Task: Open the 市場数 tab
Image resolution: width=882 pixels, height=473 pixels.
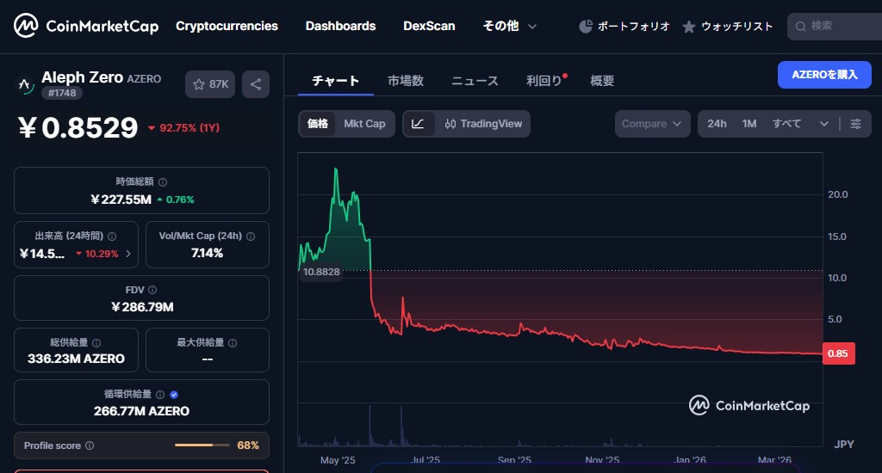Action: (x=405, y=81)
